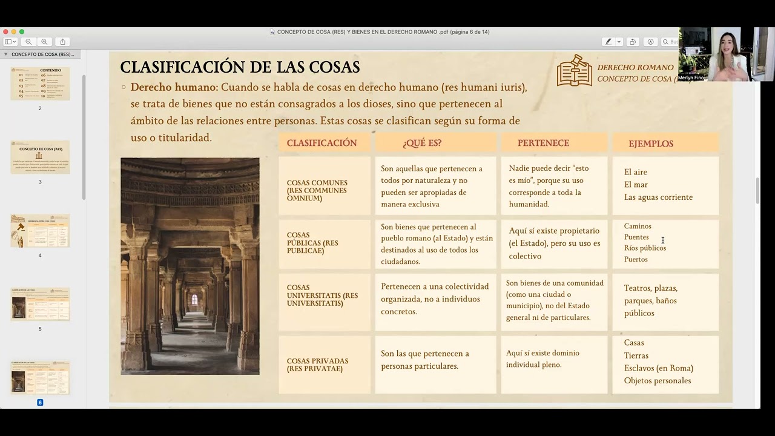Show the markup toolbar icon
This screenshot has height=436, width=775.
tap(651, 42)
